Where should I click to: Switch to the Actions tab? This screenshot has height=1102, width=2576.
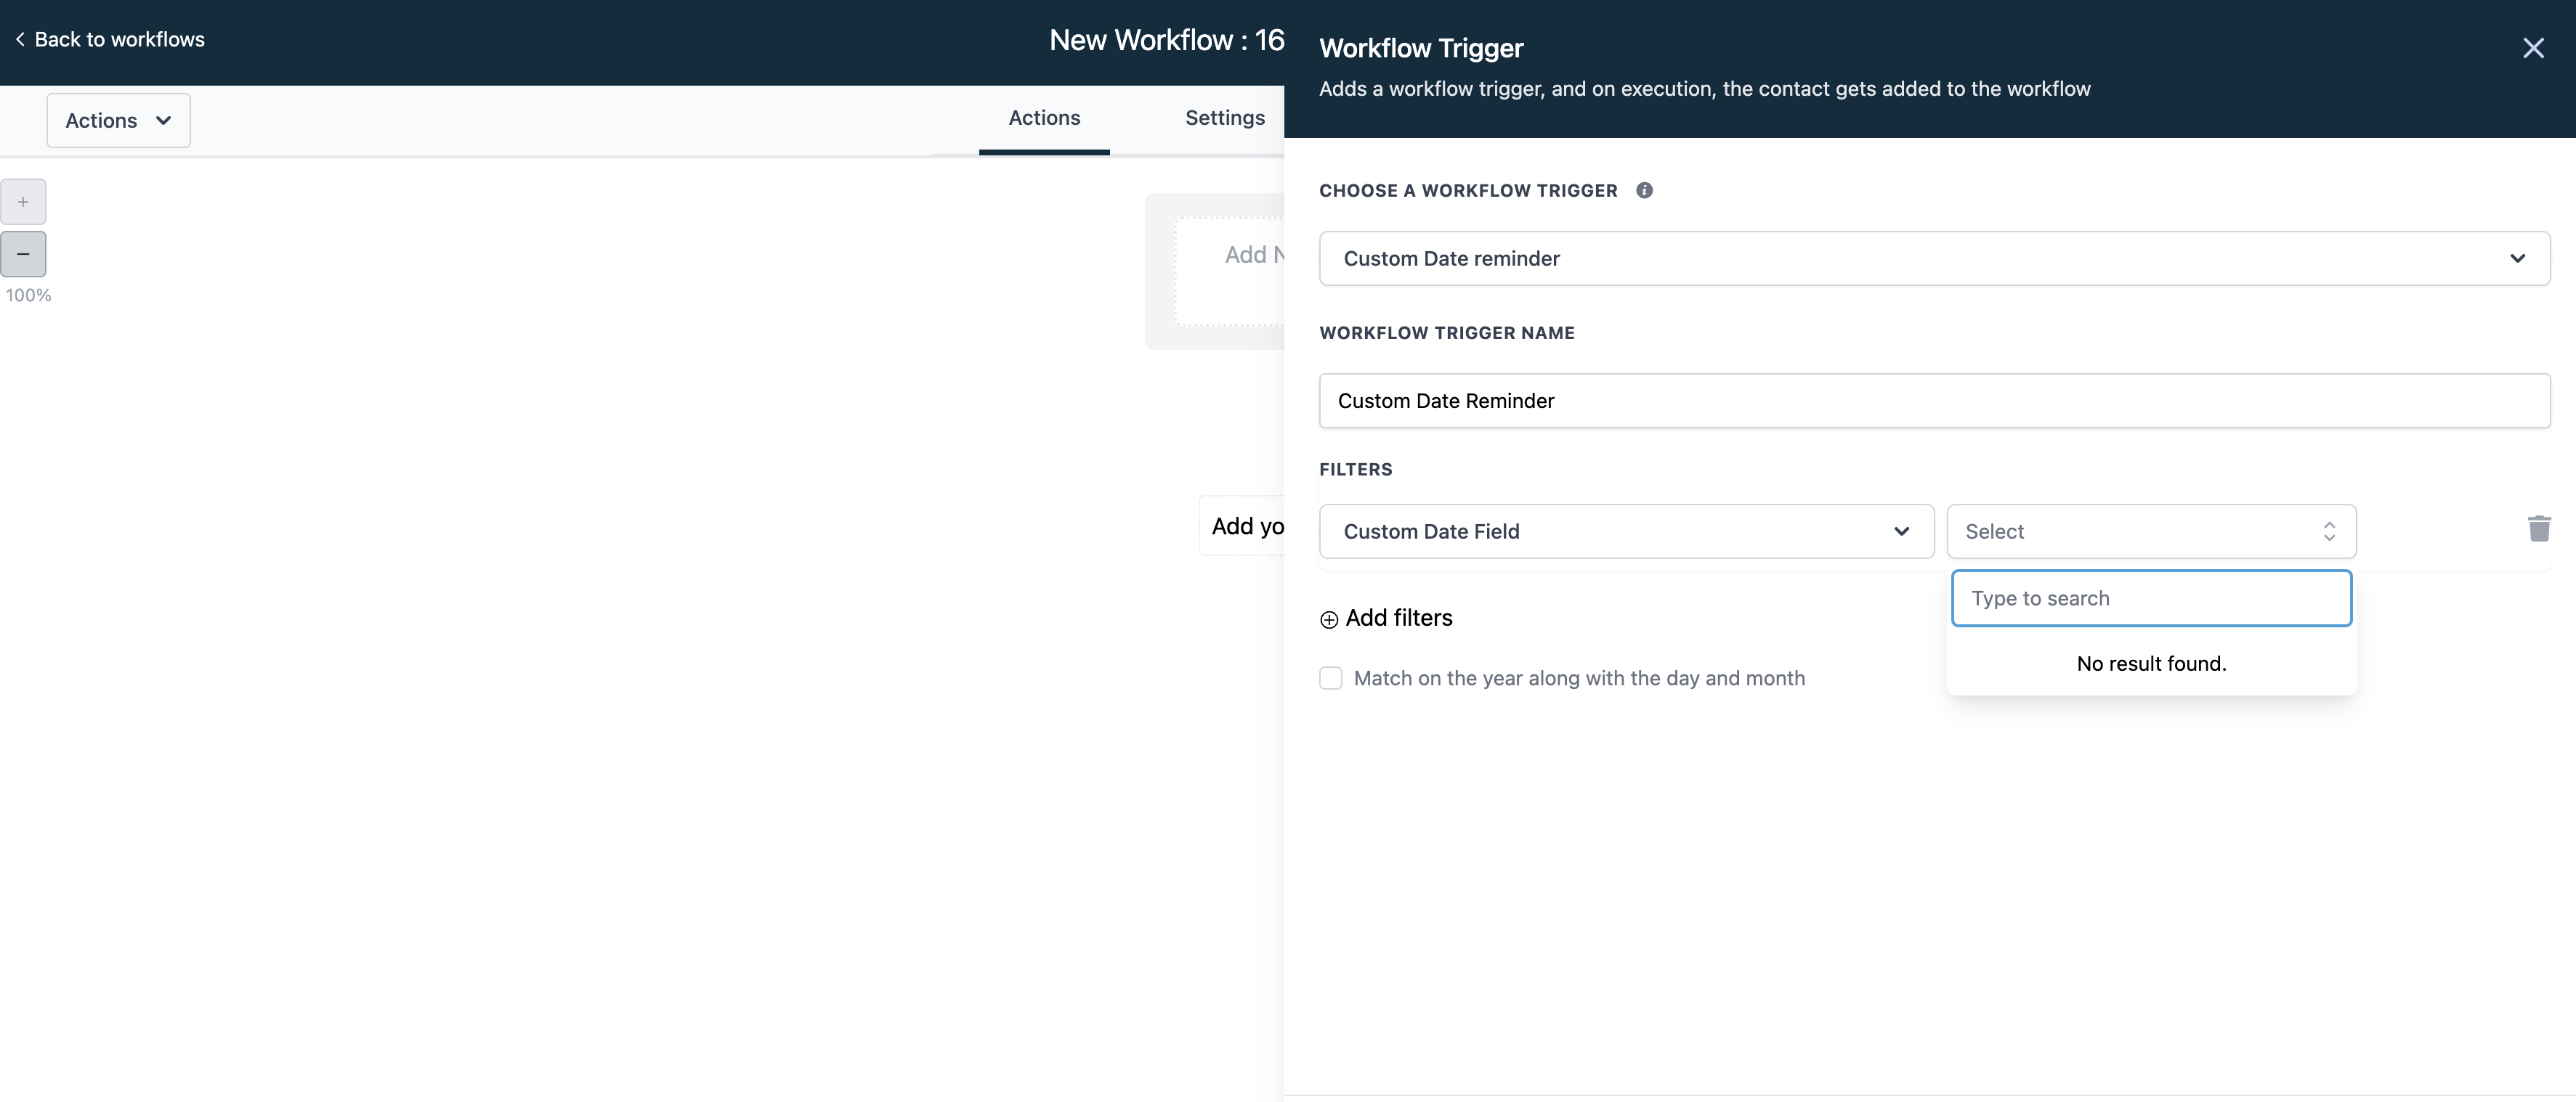tap(1043, 118)
